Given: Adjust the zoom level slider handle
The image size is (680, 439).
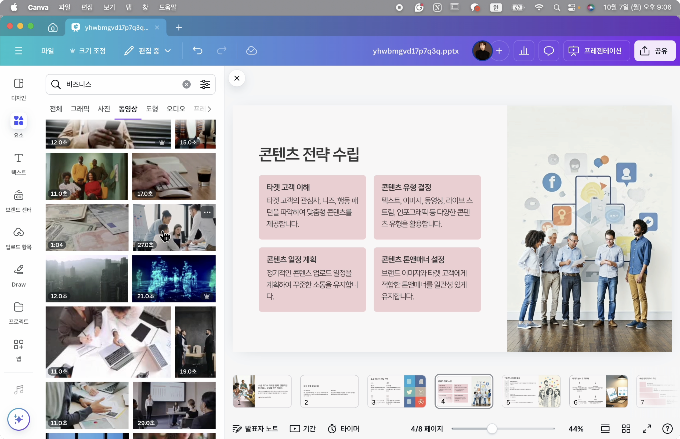Looking at the screenshot, I should coord(492,429).
